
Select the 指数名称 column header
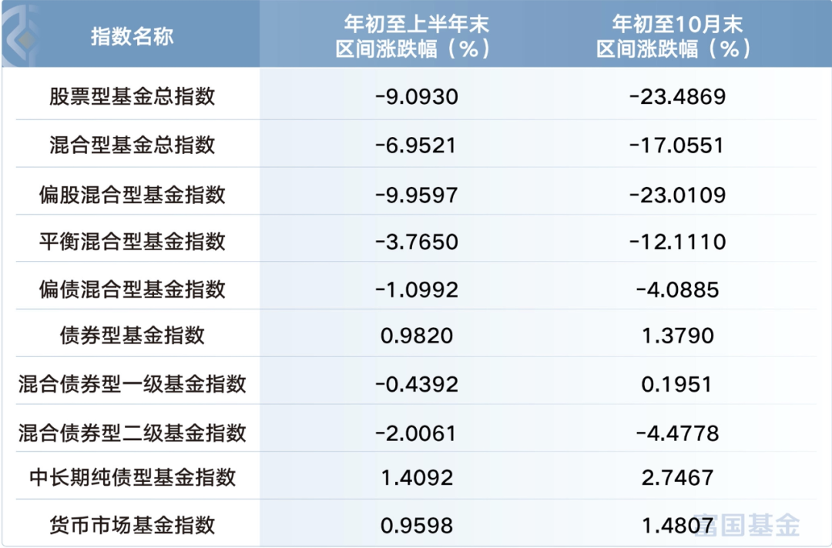132,37
